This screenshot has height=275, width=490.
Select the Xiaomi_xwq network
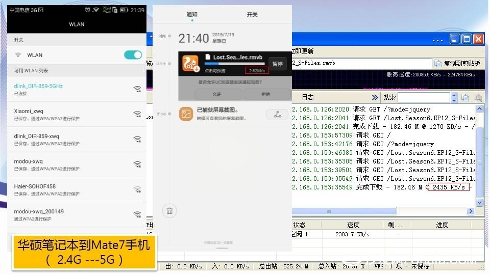pyautogui.click(x=77, y=114)
